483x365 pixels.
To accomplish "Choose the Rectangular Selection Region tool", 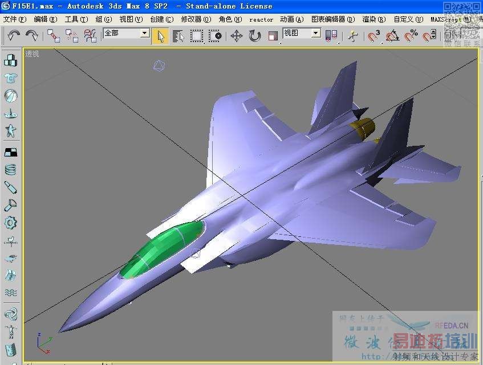I will (196, 36).
